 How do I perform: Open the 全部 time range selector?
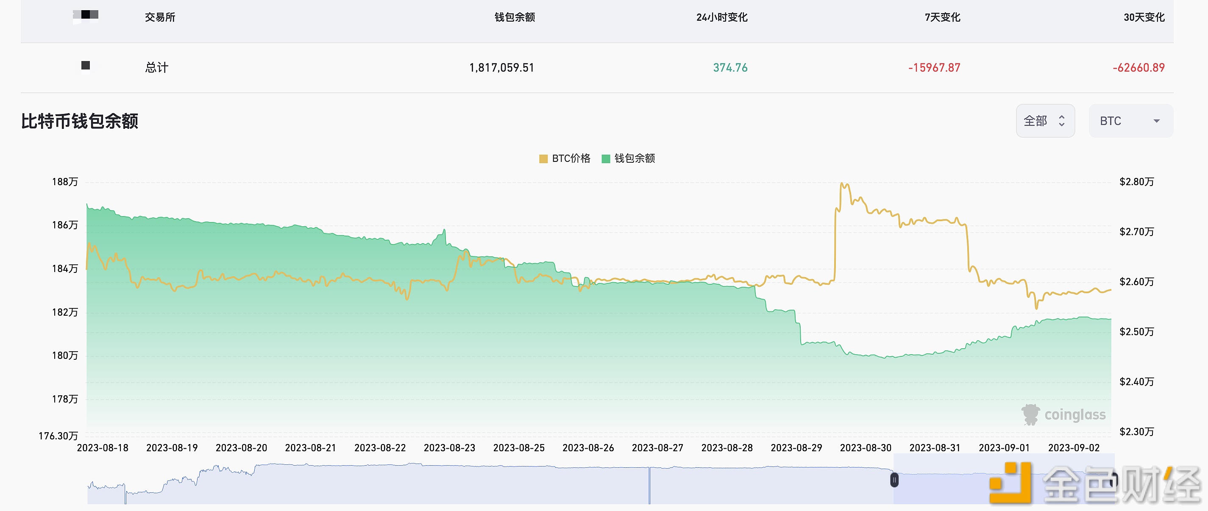[x=1045, y=121]
